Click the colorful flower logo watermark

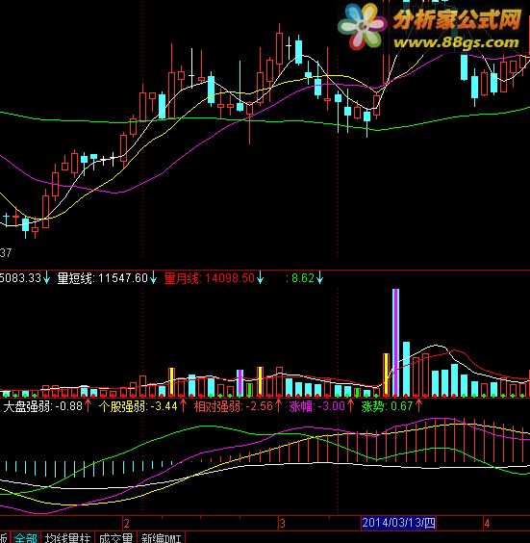point(363,27)
